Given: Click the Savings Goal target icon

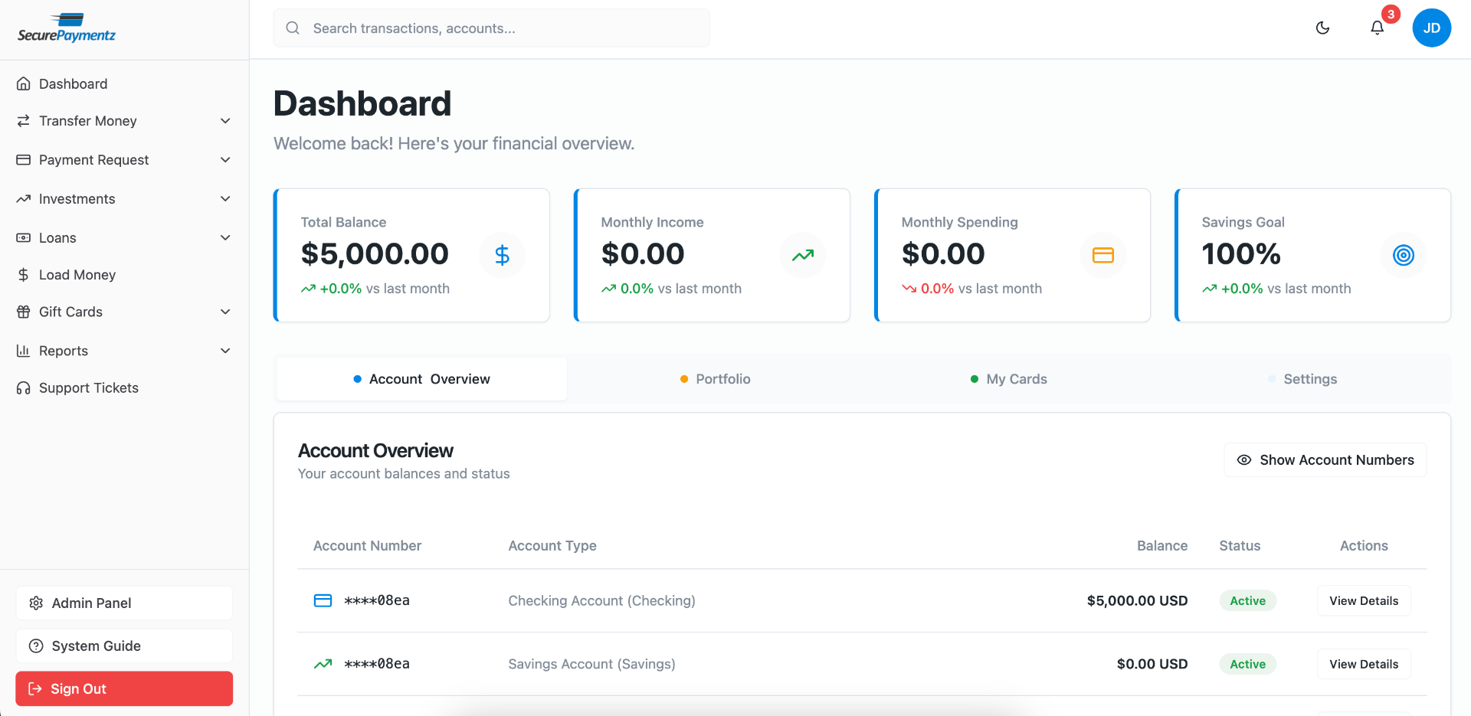Looking at the screenshot, I should [1403, 255].
